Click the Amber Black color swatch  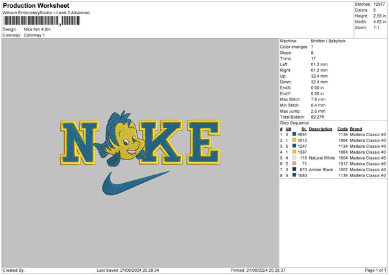coord(294,169)
